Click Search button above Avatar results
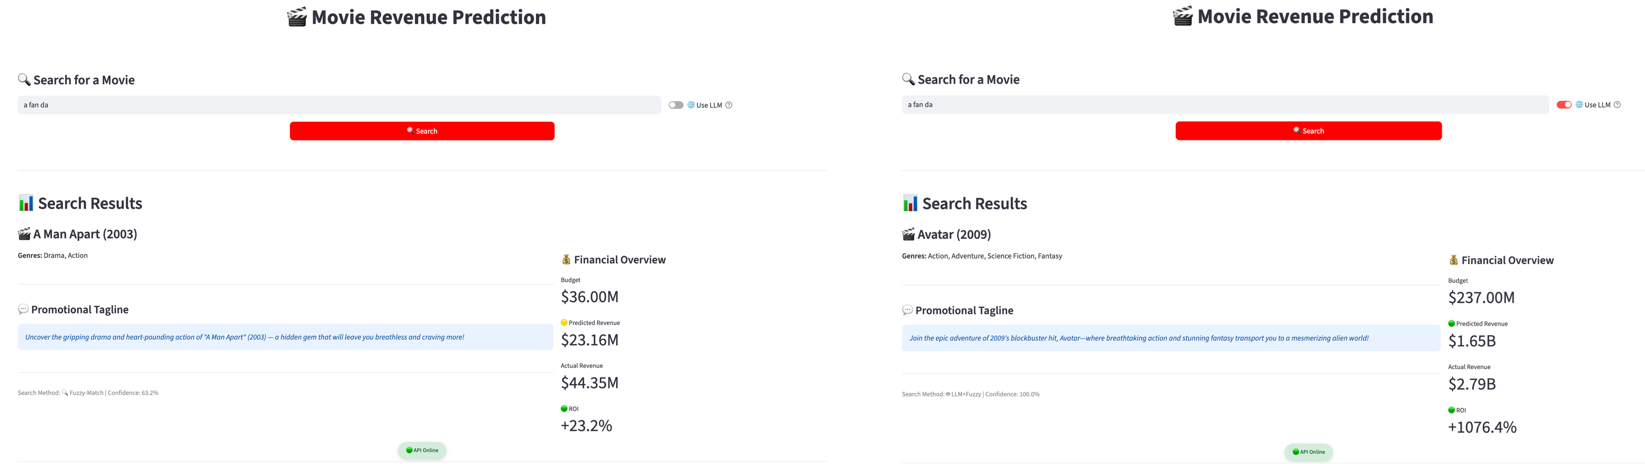Viewport: 1645px width, 464px height. [1308, 131]
